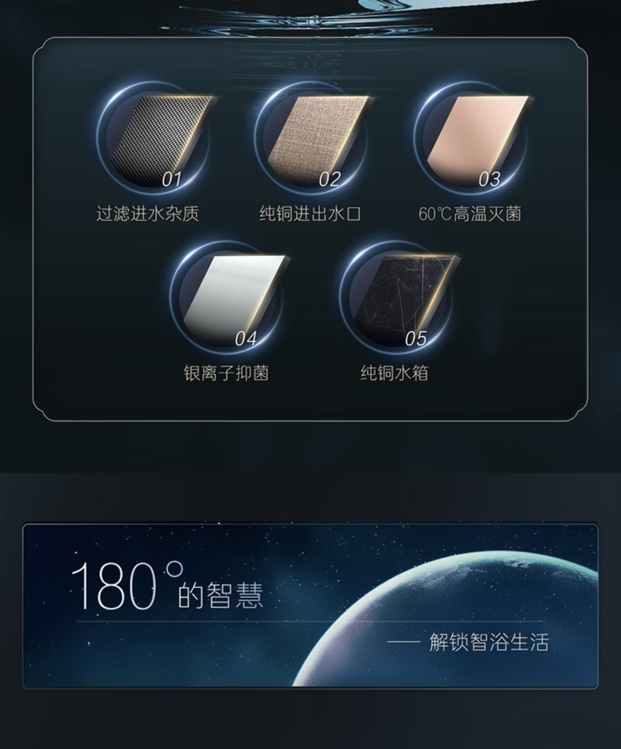Open the starry space banner

pyautogui.click(x=310, y=606)
